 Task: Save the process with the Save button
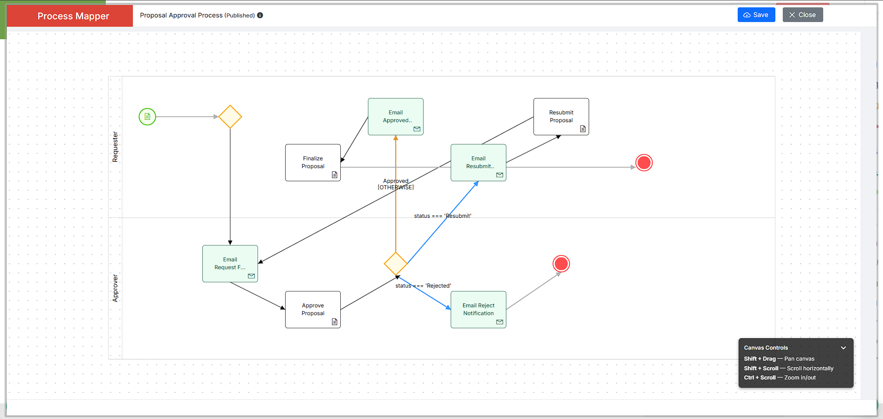coord(756,15)
